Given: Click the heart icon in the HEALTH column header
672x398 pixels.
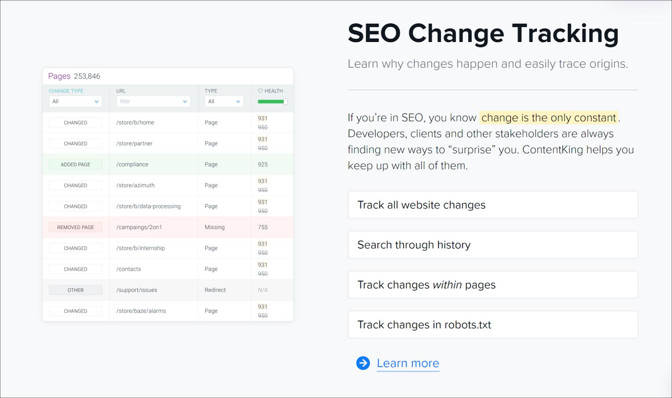Looking at the screenshot, I should 260,91.
